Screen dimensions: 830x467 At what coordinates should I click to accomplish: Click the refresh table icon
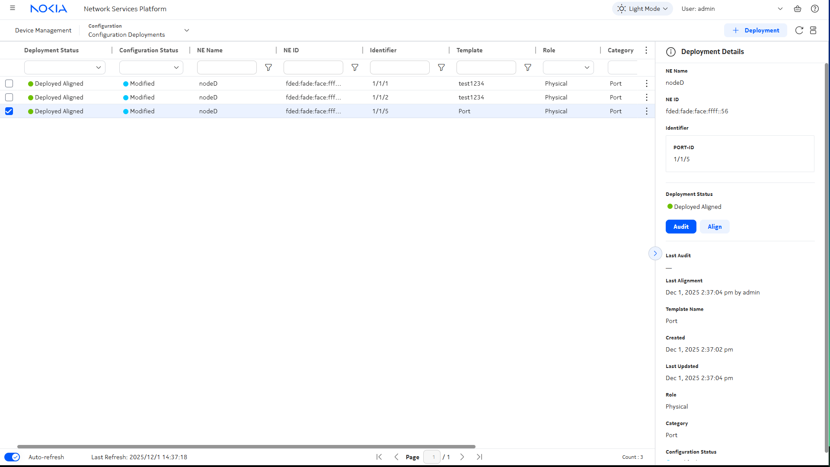coord(799,30)
